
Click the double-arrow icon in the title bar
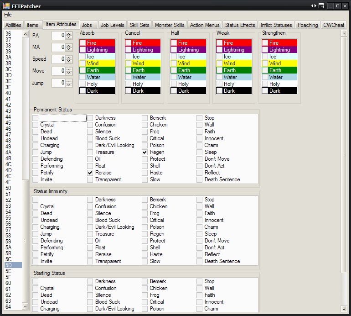click(x=314, y=6)
